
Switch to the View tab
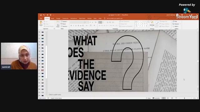pos(95,19)
